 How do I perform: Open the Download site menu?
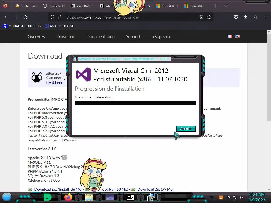point(66,36)
